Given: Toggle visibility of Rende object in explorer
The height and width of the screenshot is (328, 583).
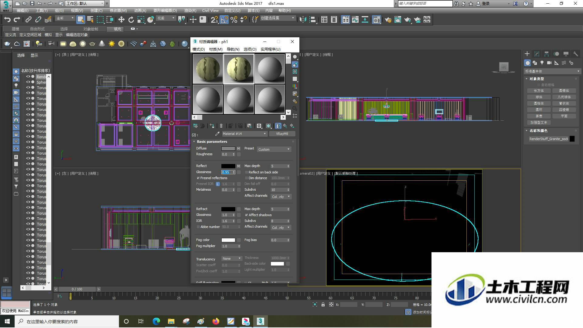Looking at the screenshot, I should 28,77.
